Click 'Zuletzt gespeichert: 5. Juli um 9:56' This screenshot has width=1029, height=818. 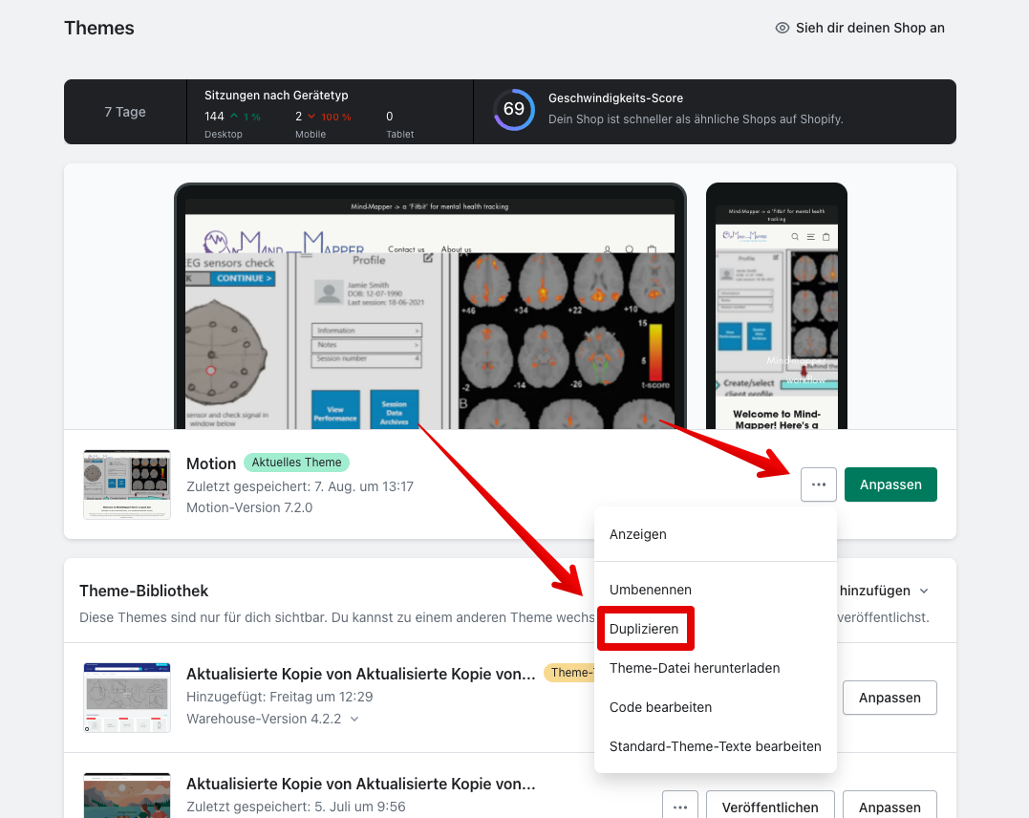296,807
